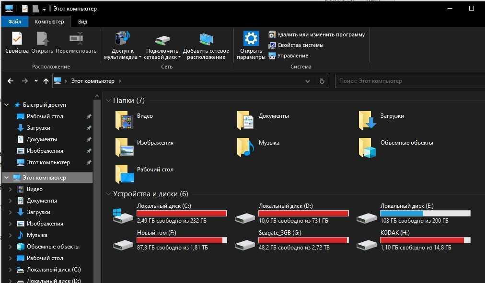Click the Свойства (Properties) ribbon icon
Image resolution: width=485 pixels, height=283 pixels.
(17, 39)
